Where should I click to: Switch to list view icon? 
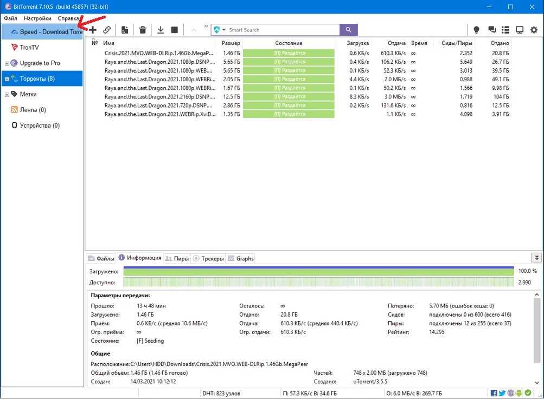[505, 30]
